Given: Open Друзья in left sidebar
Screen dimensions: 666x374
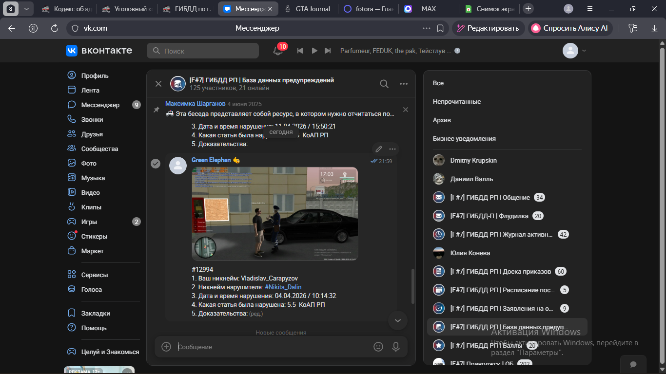Looking at the screenshot, I should (x=92, y=134).
